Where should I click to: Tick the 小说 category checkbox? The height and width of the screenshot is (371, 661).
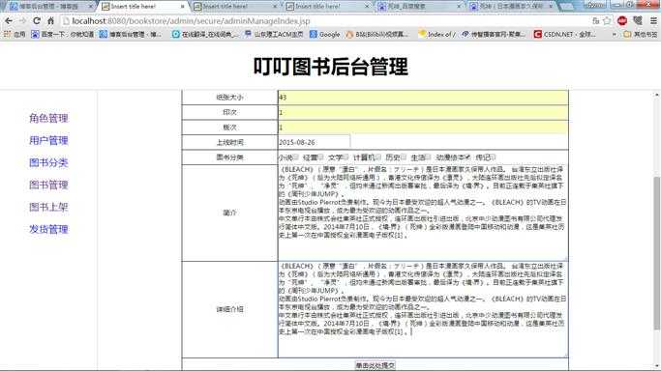point(295,157)
